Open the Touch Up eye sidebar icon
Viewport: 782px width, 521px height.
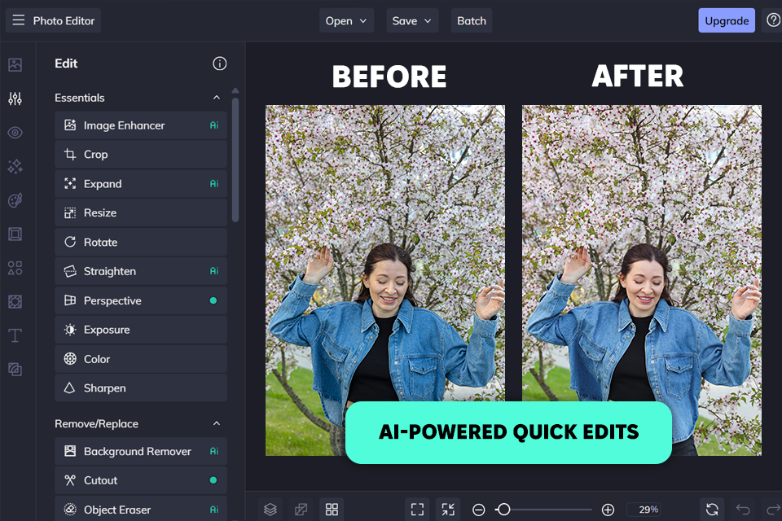click(x=15, y=133)
